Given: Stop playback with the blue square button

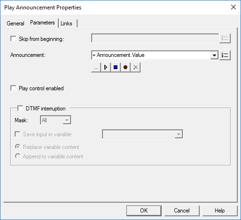Looking at the screenshot, I should point(116,67).
